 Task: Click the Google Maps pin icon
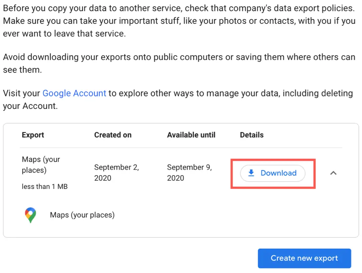(31, 215)
